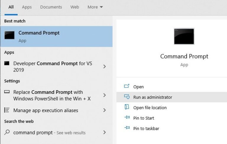
Task: Click the Pin to taskbar pin icon
Action: click(x=127, y=128)
